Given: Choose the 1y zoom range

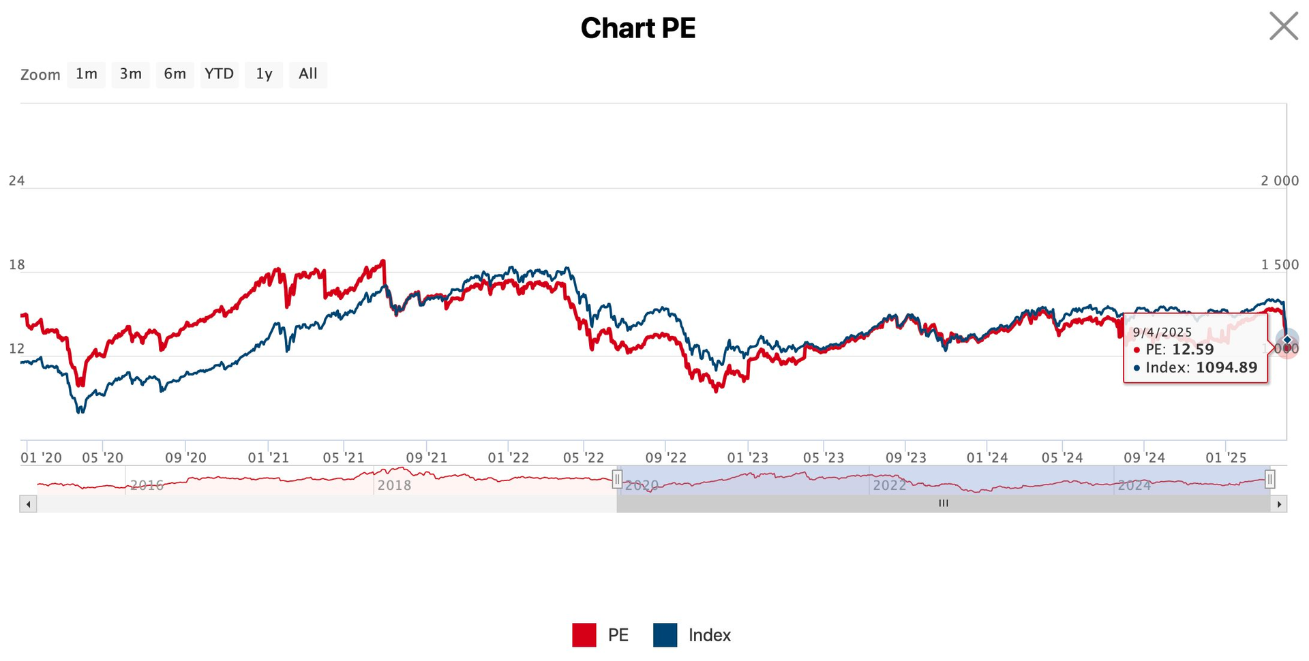Looking at the screenshot, I should tap(264, 74).
